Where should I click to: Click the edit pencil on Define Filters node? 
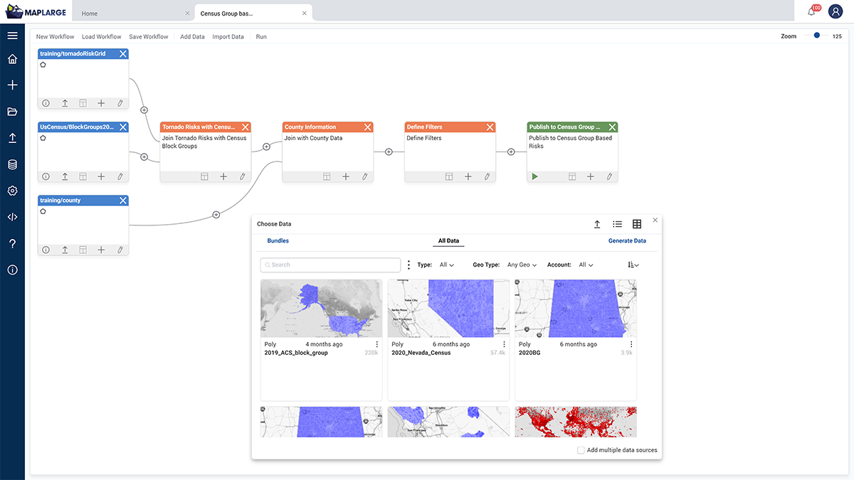486,176
